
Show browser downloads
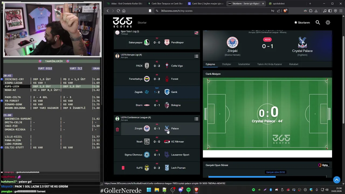point(316,11)
